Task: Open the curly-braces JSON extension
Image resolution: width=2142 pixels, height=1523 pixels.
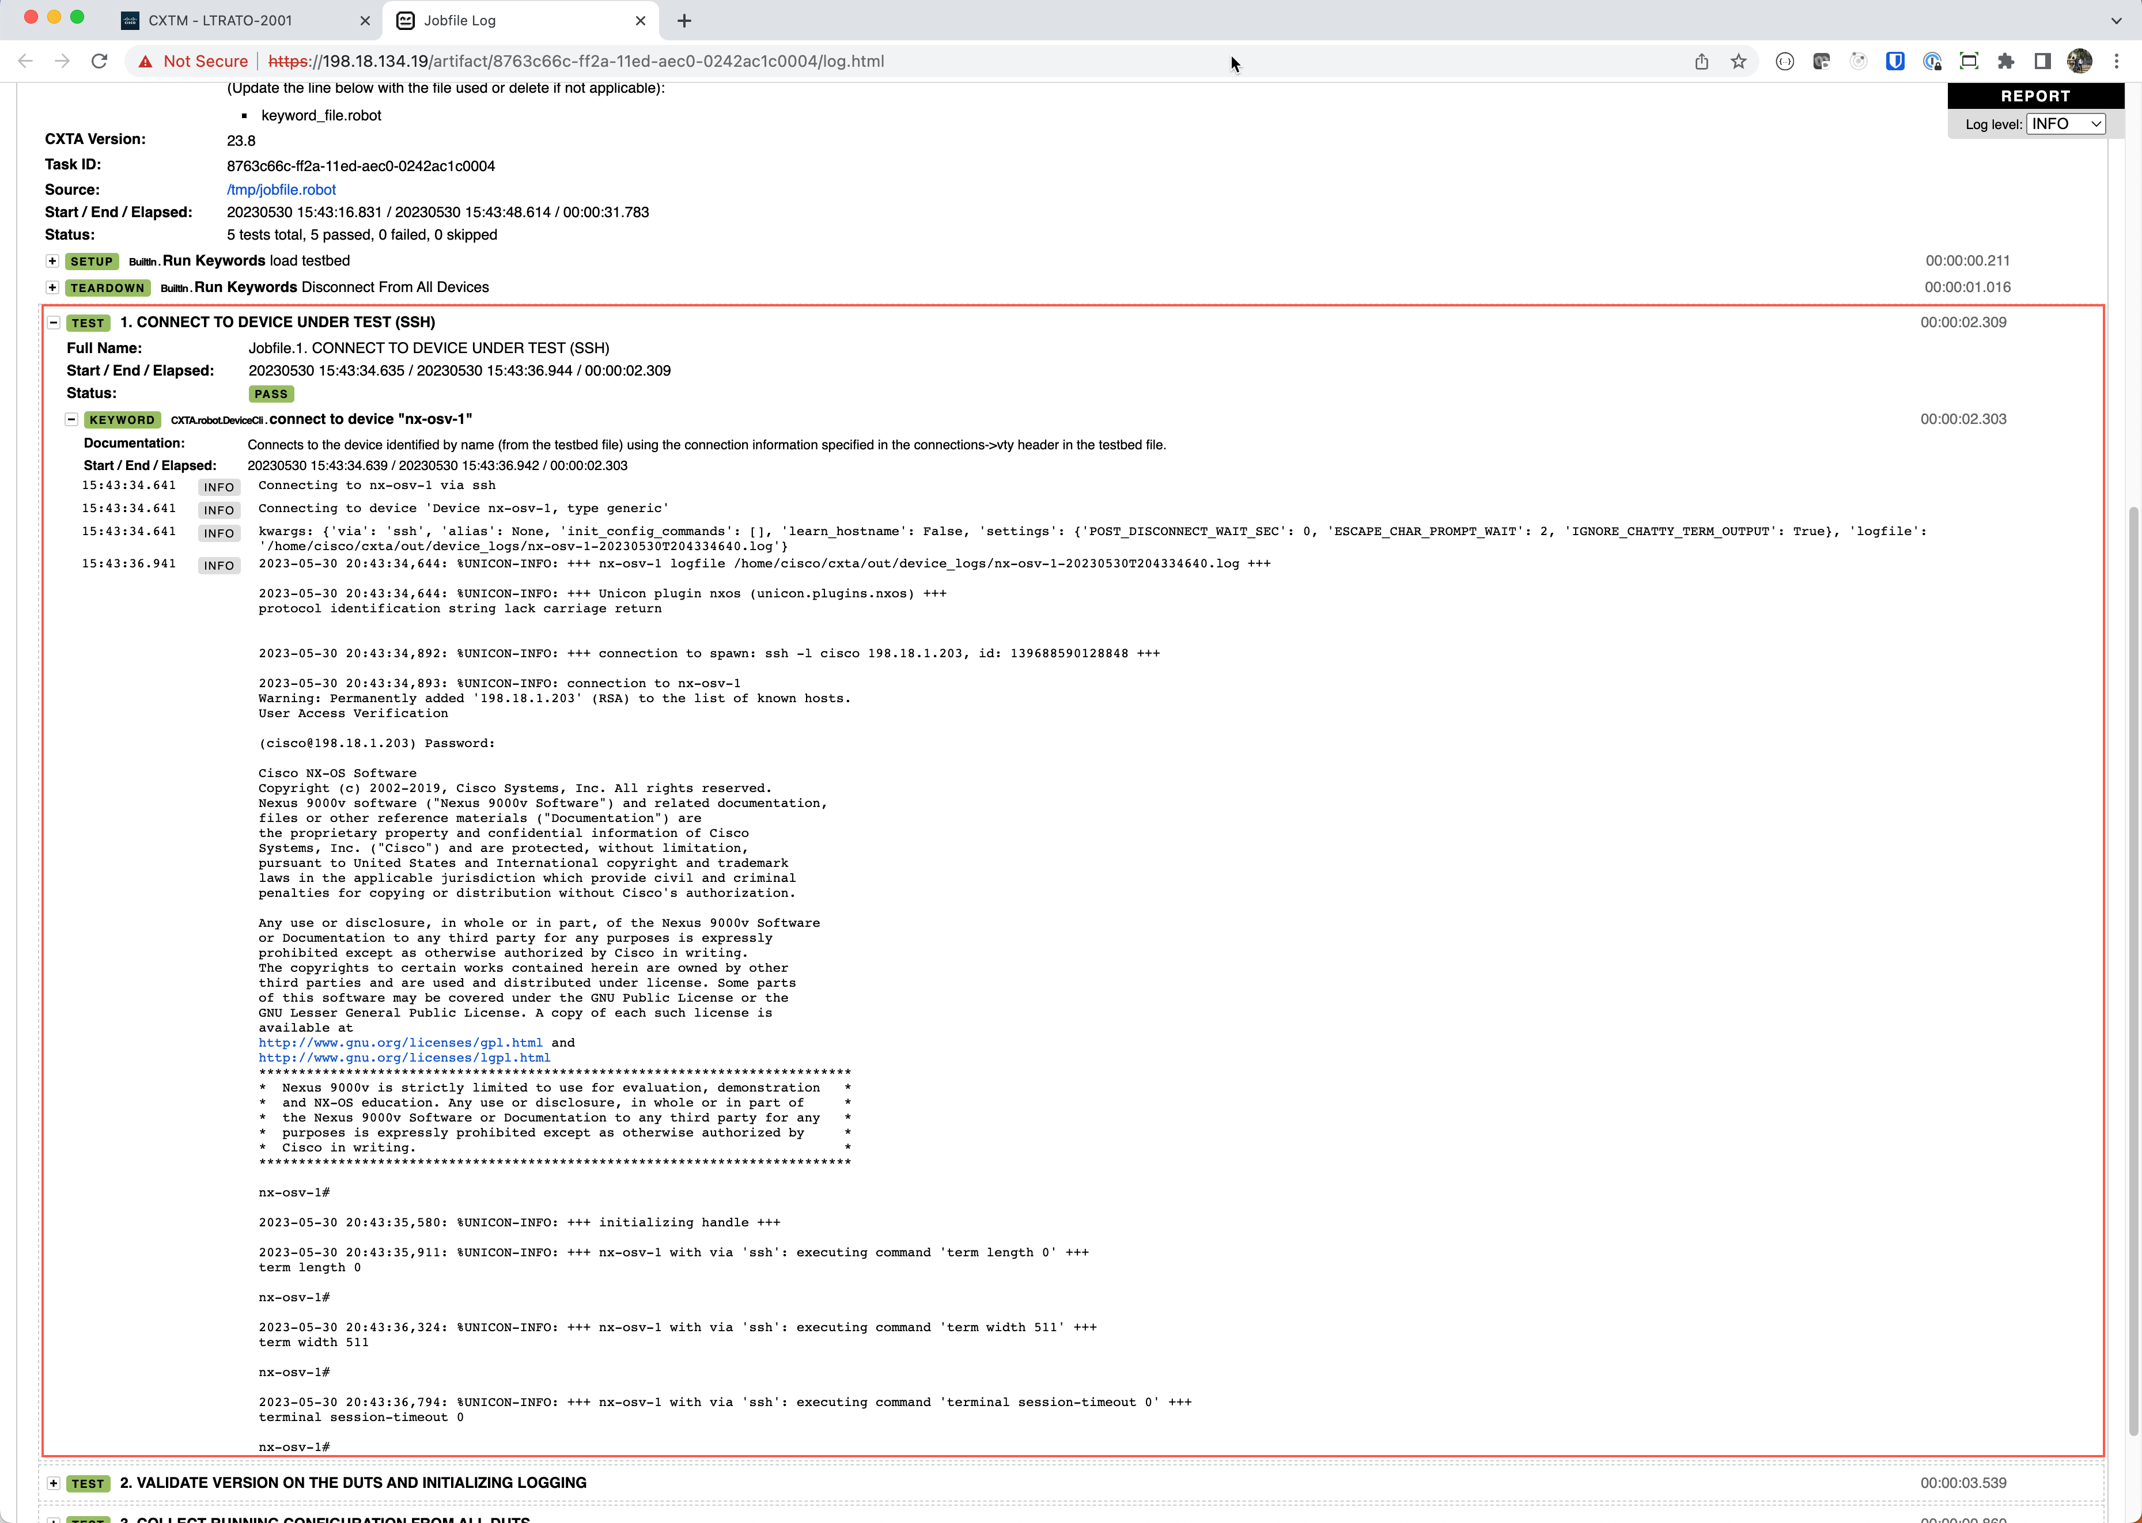Action: (1785, 61)
